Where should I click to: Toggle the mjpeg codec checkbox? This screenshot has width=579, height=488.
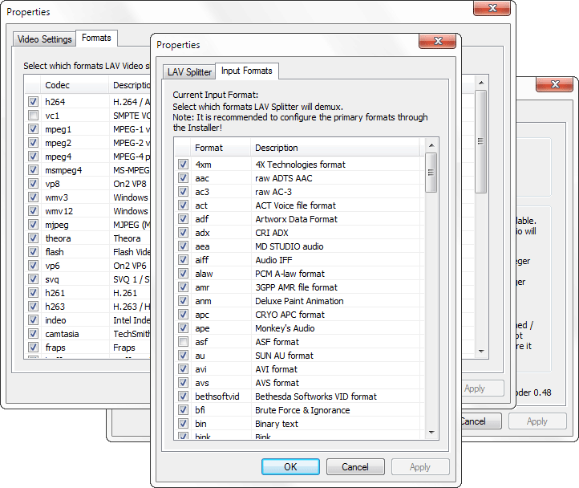pyautogui.click(x=33, y=225)
